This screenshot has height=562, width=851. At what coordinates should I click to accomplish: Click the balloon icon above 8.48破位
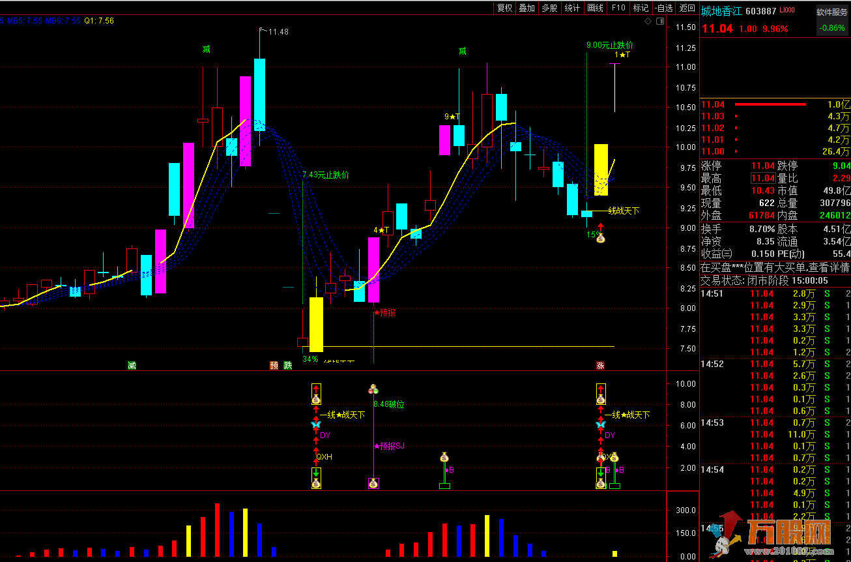coord(373,389)
